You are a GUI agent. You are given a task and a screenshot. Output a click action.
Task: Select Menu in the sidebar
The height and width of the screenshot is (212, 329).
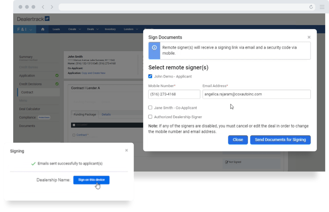(x=23, y=101)
